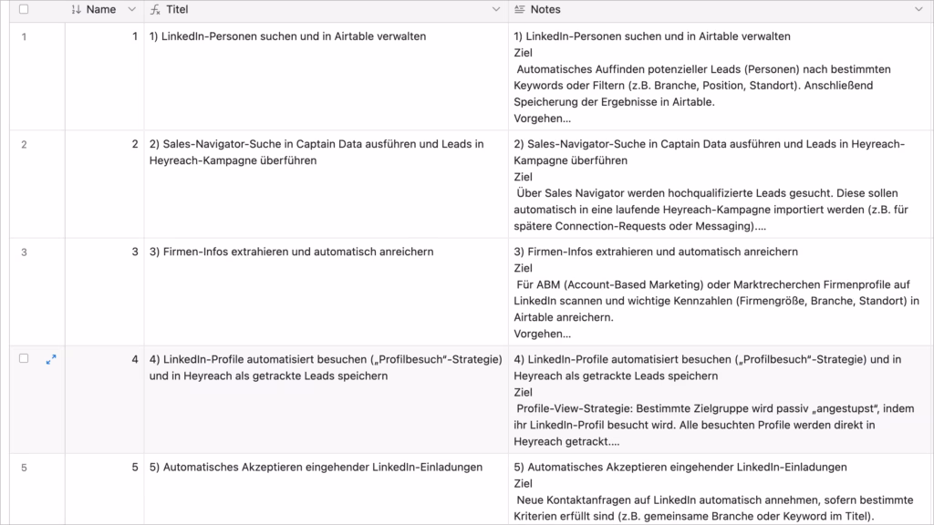The image size is (934, 525).
Task: Open the Notes column dropdown menu
Action: click(x=918, y=9)
